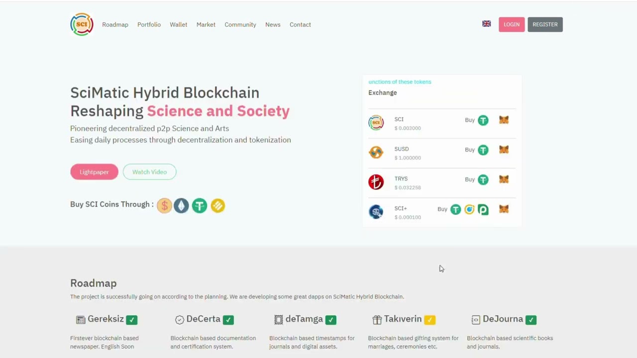Add SUSD to MetaMask via the fox icon
This screenshot has width=637, height=358.
point(504,150)
